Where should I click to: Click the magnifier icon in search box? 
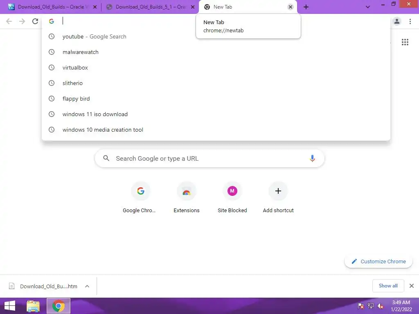point(106,158)
